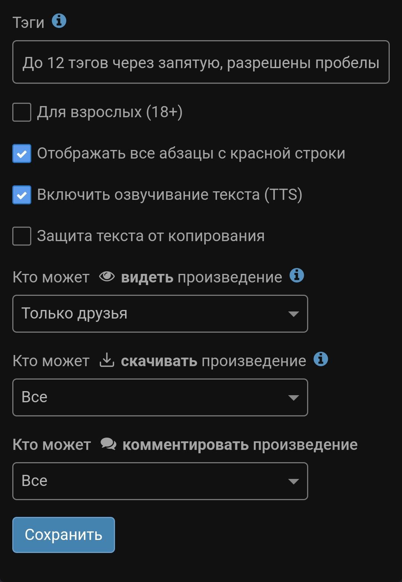Open the Только друзья visibility dropdown
The image size is (402, 582).
(x=160, y=314)
